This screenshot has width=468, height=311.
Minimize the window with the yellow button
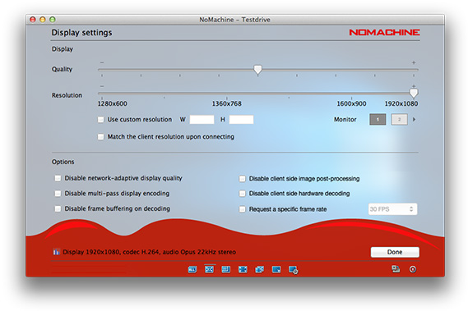[x=43, y=20]
